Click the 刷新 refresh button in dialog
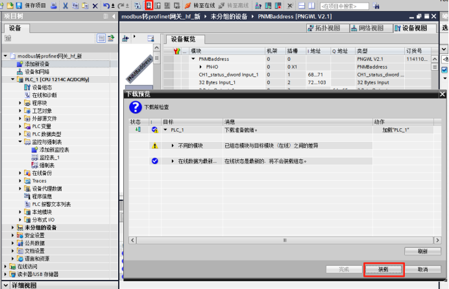449x289 pixels. pyautogui.click(x=422, y=251)
